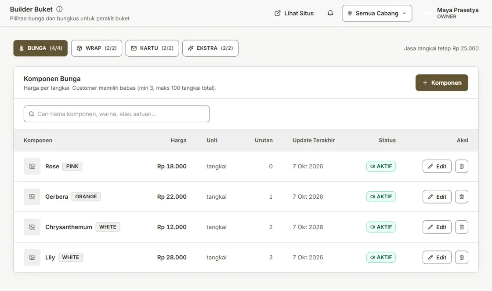Focus the component search field
This screenshot has height=291, width=492.
pyautogui.click(x=117, y=114)
